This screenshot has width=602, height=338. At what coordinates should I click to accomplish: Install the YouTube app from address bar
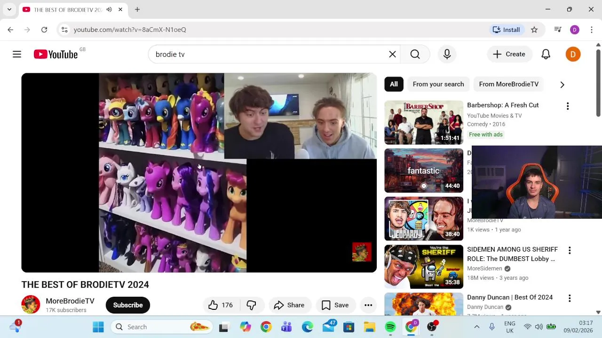point(506,30)
